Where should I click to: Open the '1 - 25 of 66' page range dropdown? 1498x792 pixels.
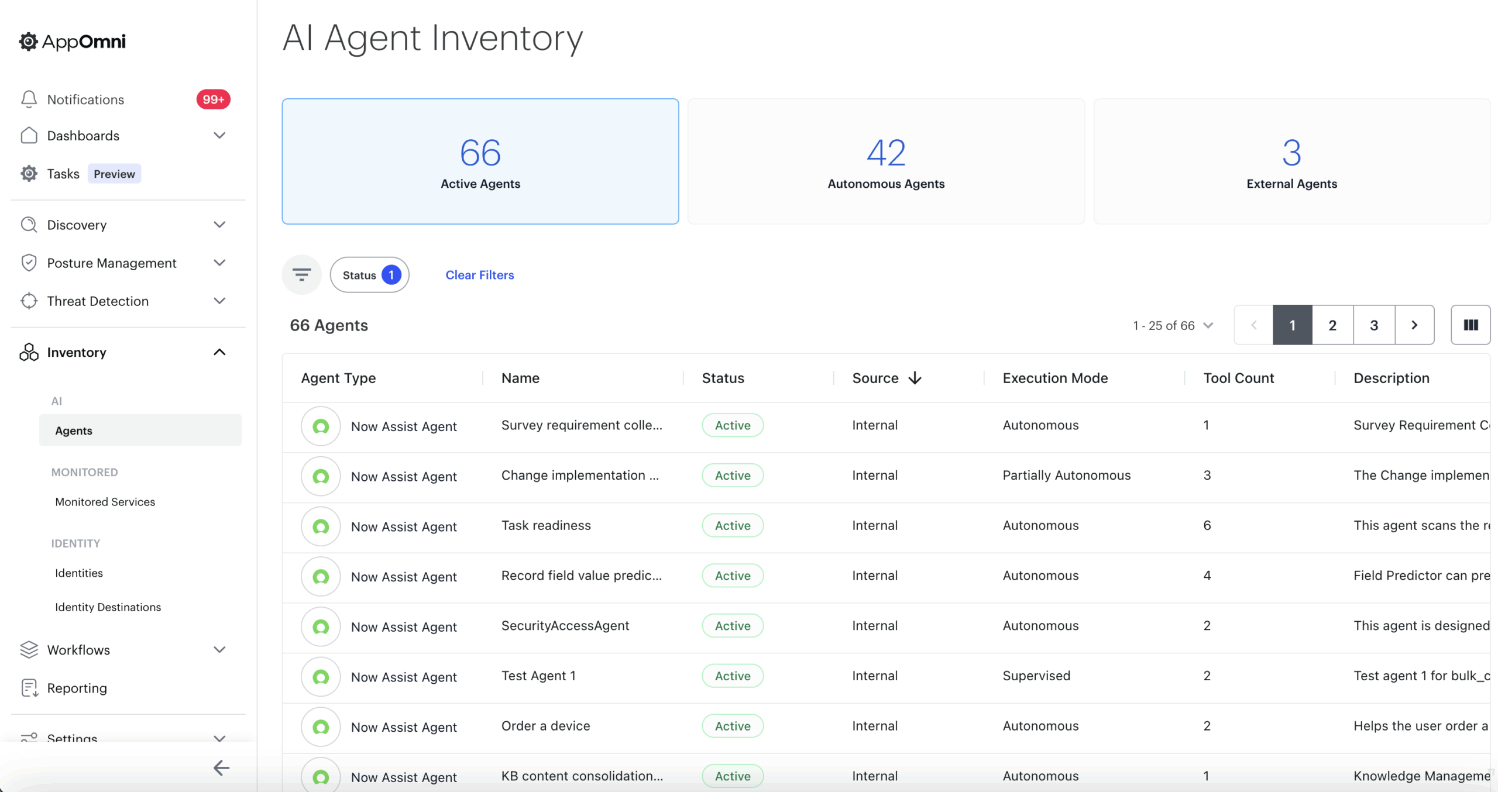point(1173,325)
